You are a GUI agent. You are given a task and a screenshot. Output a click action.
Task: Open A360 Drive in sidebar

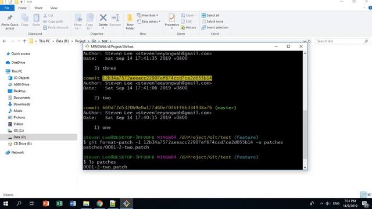tap(19, 84)
